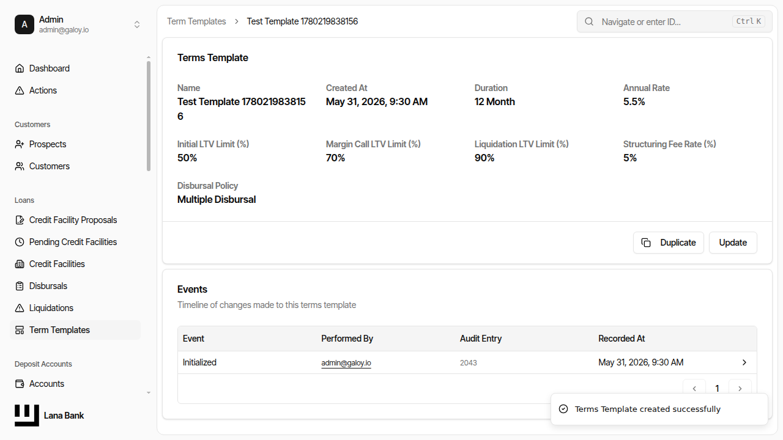Screen dimensions: 783x440
Task: Click the Navigate or enter ID search field
Action: coord(675,21)
